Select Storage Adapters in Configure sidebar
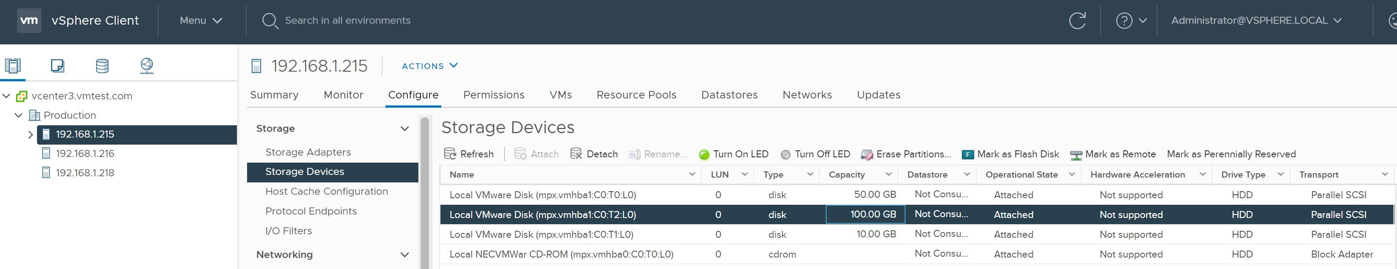Image resolution: width=1397 pixels, height=269 pixels. click(x=307, y=152)
